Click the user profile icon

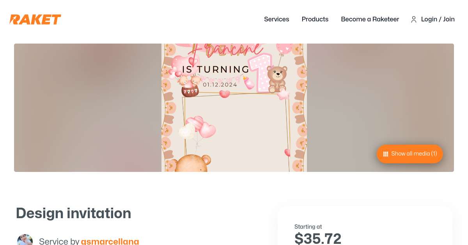click(414, 19)
